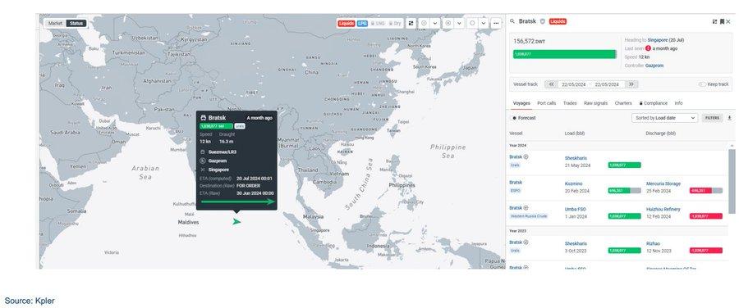Toggle the locked LNG filter
Viewport: 739px width, 308px height.
click(378, 23)
